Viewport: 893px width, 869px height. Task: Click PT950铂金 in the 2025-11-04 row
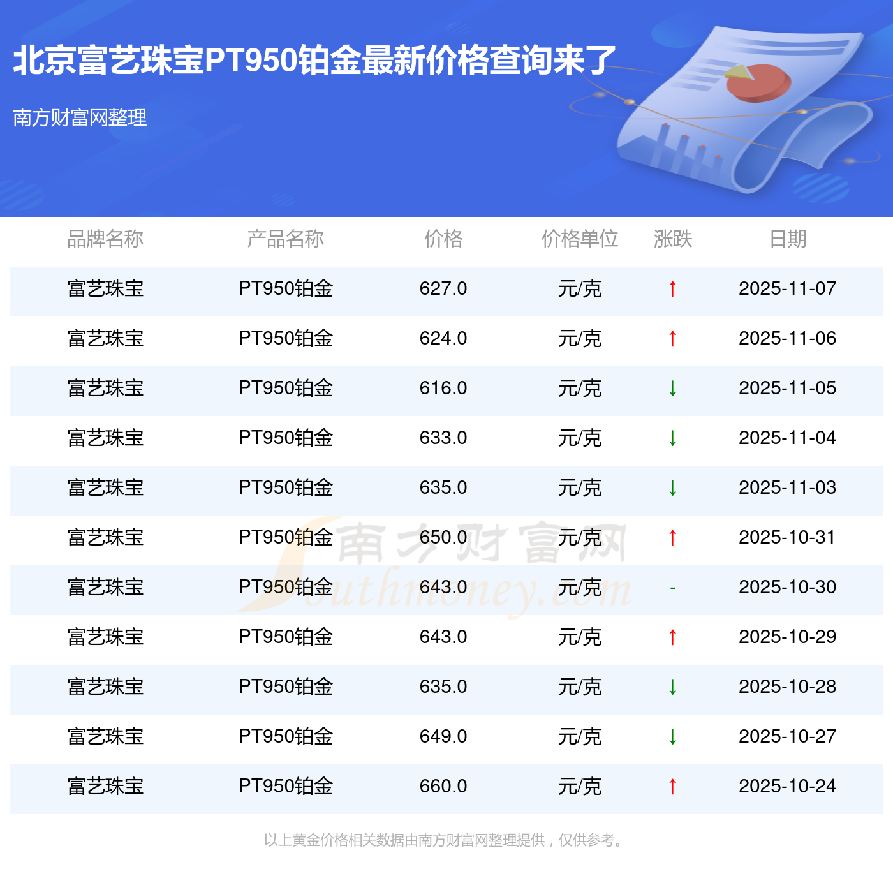[286, 438]
